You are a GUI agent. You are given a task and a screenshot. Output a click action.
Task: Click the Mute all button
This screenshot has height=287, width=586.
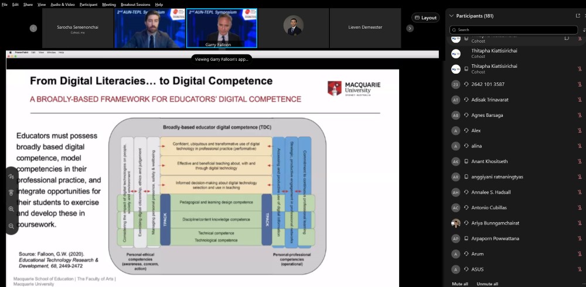(460, 283)
